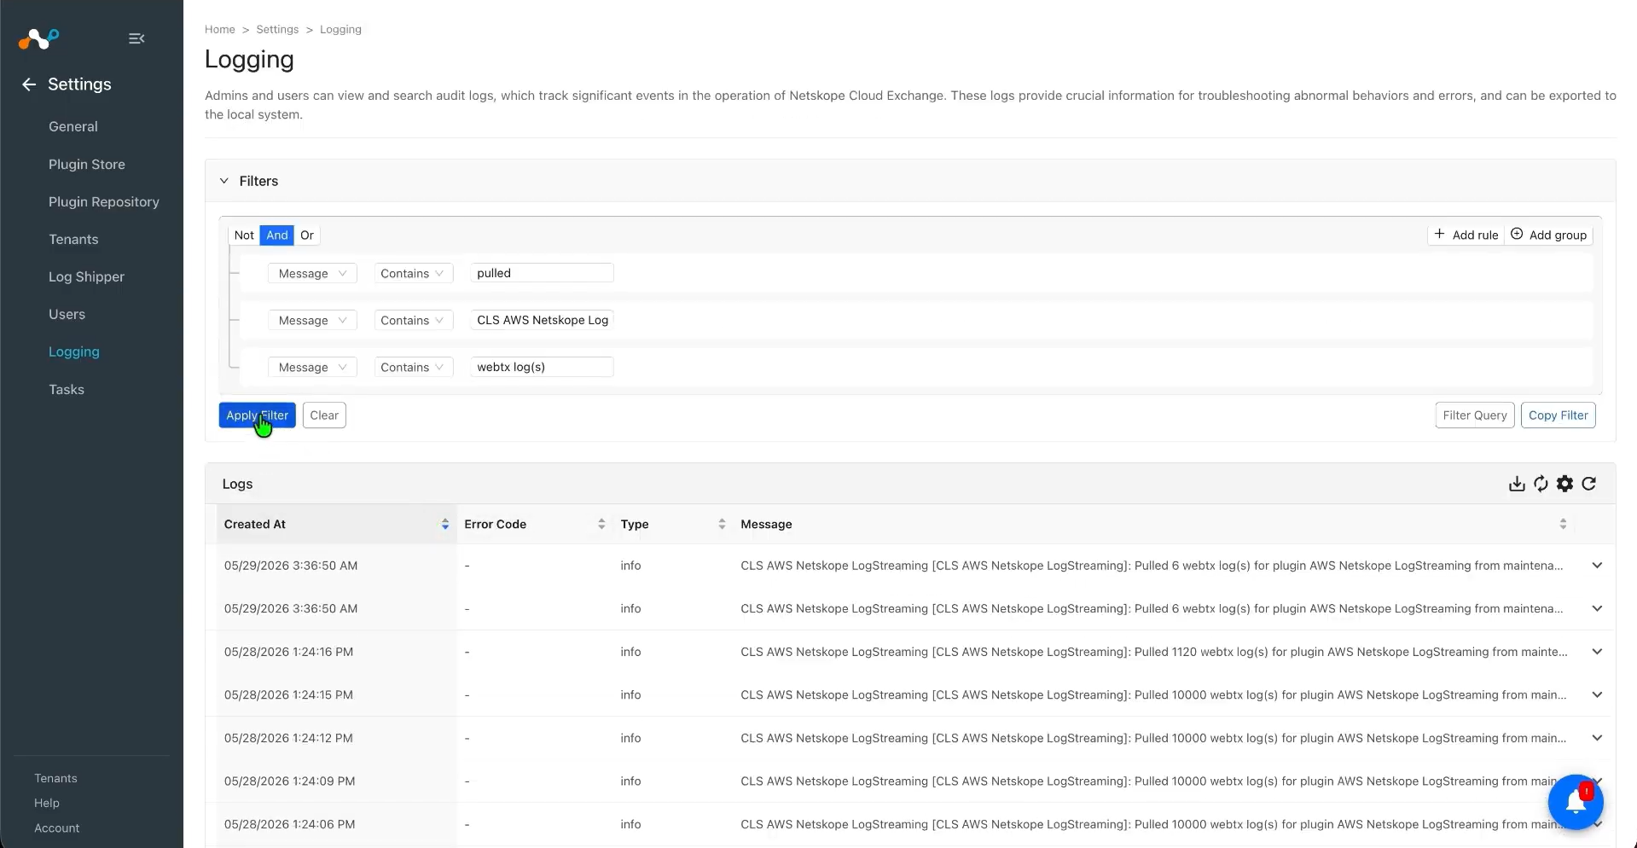Toggle the Not operator
The image size is (1637, 848).
tap(244, 235)
